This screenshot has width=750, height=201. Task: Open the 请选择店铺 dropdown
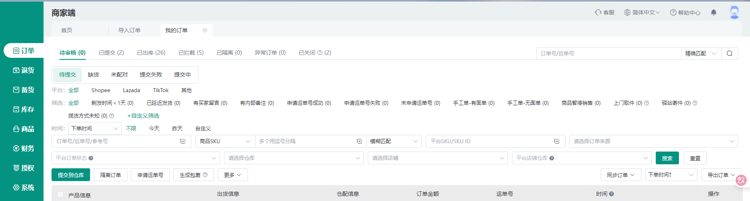(438, 158)
